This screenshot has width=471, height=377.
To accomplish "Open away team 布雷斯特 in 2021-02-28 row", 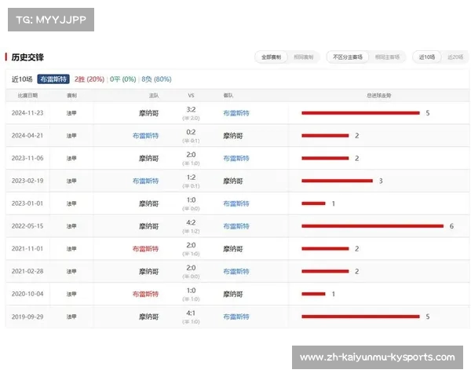I will pyautogui.click(x=236, y=272).
